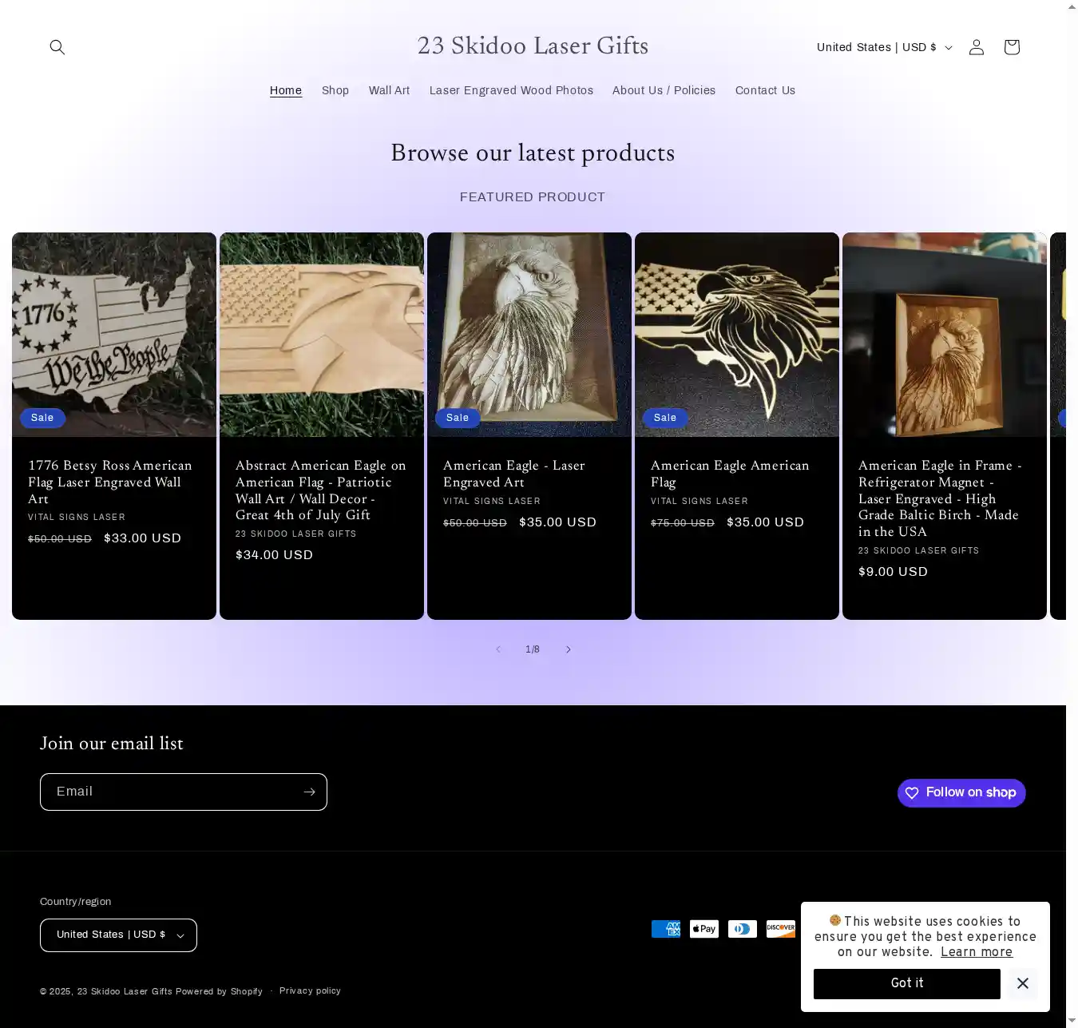
Task: Focus the Email input field
Action: click(169, 792)
